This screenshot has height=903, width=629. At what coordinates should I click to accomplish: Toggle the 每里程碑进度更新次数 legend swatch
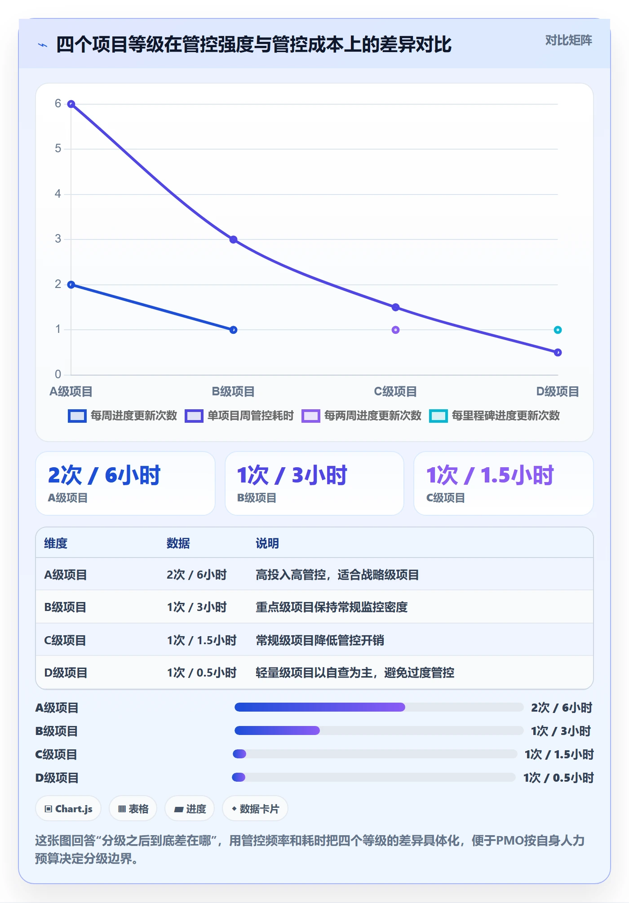[438, 416]
